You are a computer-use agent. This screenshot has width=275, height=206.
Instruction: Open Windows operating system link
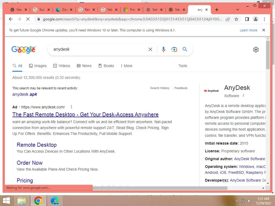tap(247, 167)
